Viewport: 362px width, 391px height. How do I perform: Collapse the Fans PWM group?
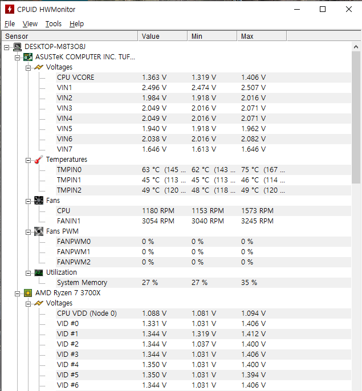[28, 232]
